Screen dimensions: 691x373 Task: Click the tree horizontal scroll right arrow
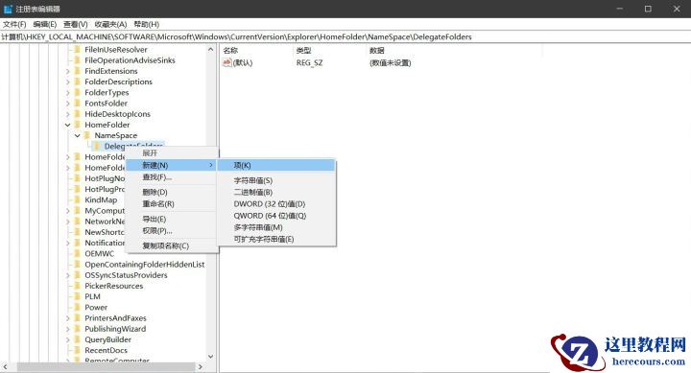[200, 366]
